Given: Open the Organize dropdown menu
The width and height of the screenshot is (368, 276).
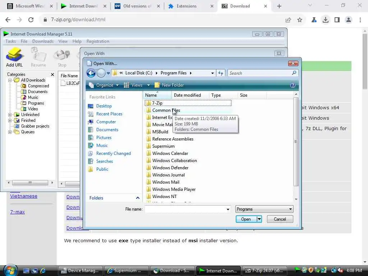Looking at the screenshot, I should tap(104, 85).
